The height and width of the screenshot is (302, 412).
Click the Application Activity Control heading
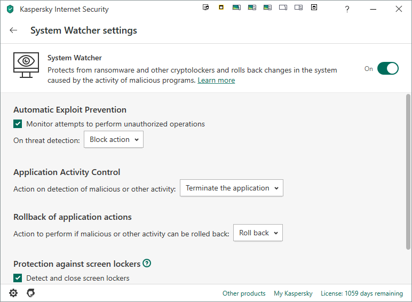pyautogui.click(x=67, y=172)
